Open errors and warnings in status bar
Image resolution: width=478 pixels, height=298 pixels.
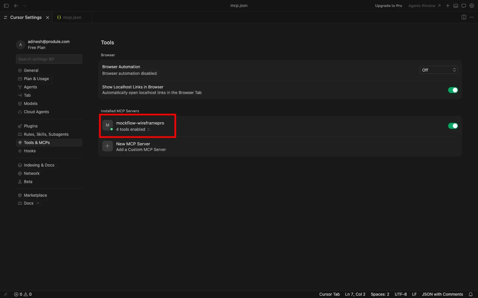[x=23, y=294]
